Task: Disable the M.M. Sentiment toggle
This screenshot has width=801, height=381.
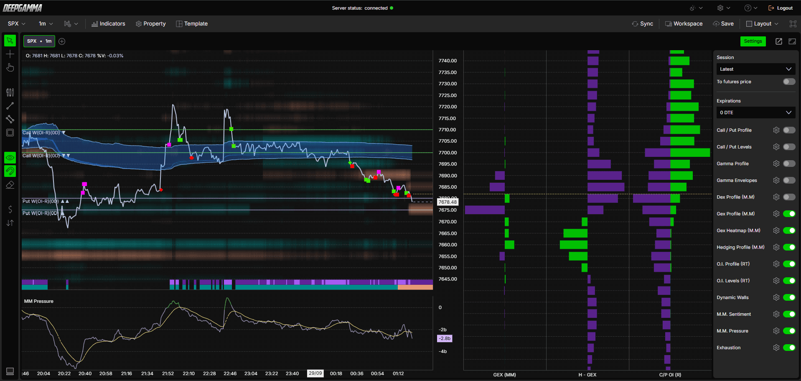Action: 789,314
